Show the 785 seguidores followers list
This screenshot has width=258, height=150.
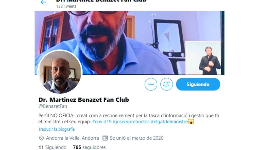(x=89, y=147)
